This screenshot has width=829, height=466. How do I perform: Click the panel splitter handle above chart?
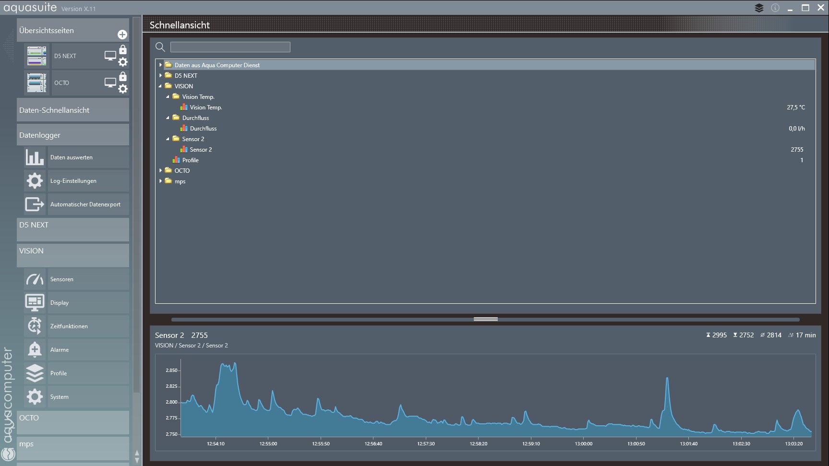pyautogui.click(x=485, y=319)
